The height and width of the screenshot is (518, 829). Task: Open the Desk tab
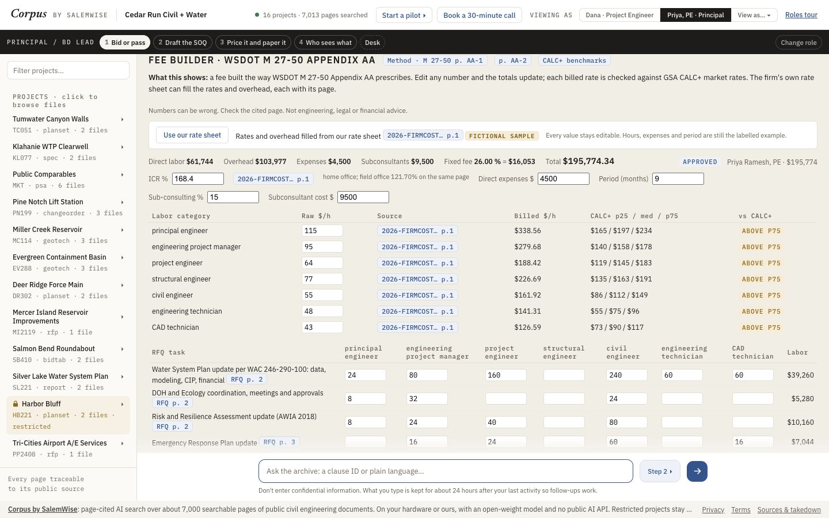point(372,43)
